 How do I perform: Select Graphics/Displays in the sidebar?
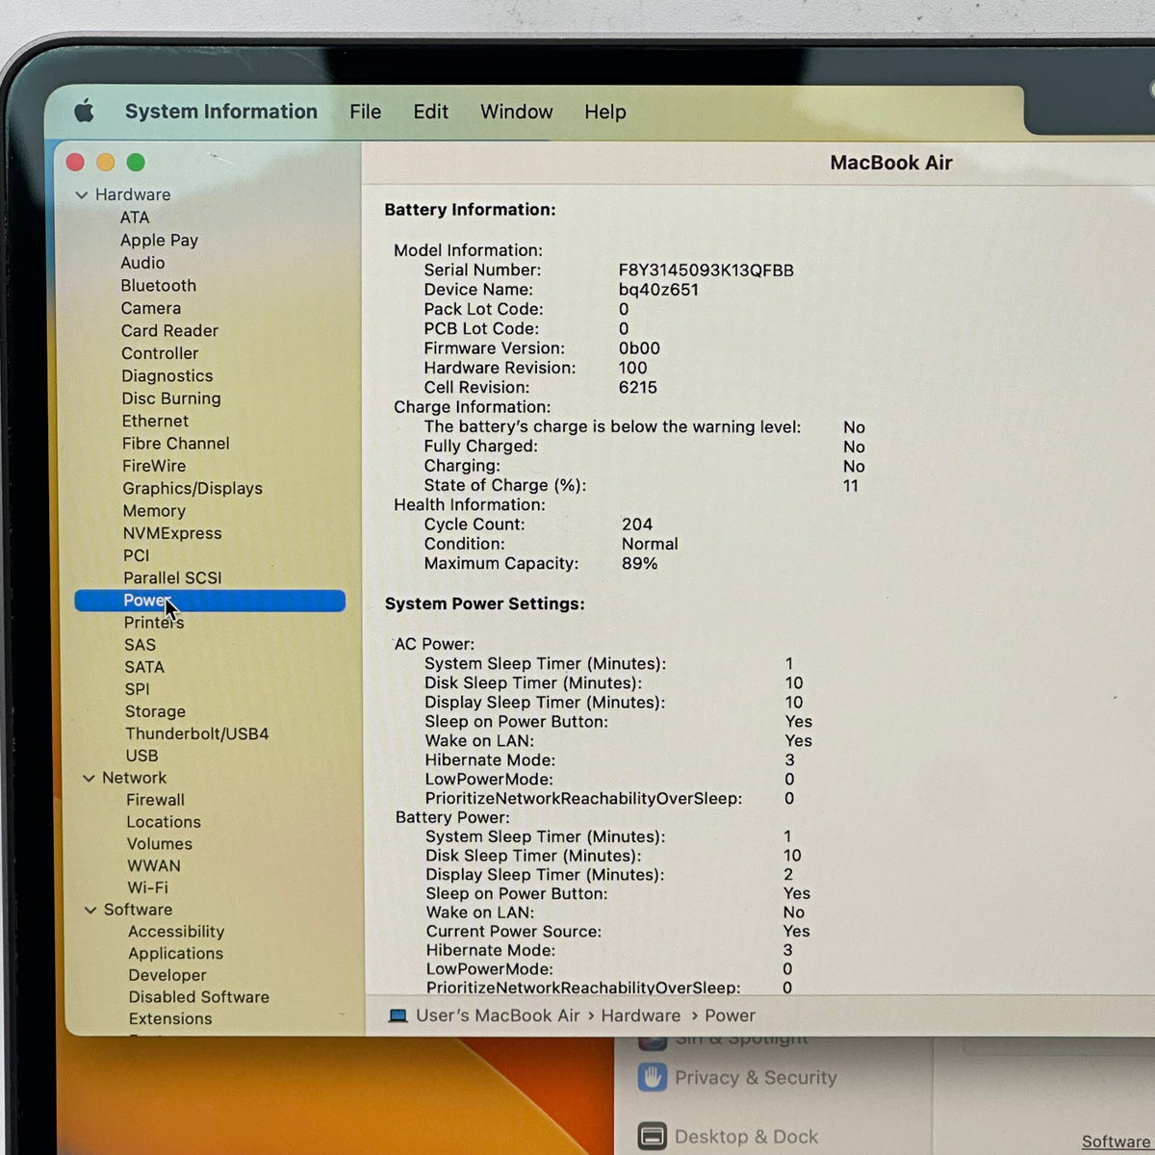[x=192, y=488]
